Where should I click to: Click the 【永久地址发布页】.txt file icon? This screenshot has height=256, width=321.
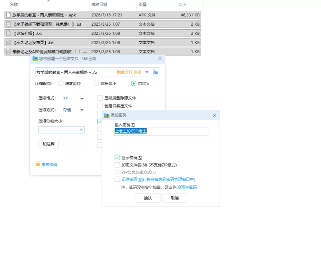[x=8, y=42]
